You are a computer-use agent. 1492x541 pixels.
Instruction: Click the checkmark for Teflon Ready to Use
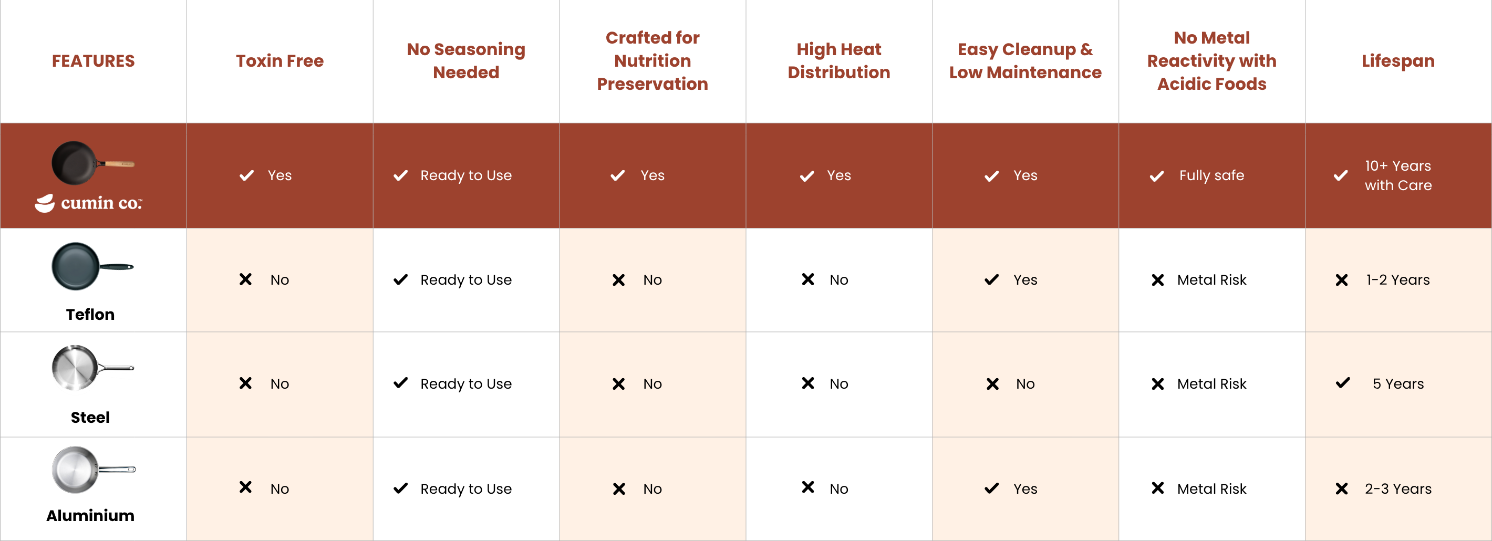click(401, 280)
